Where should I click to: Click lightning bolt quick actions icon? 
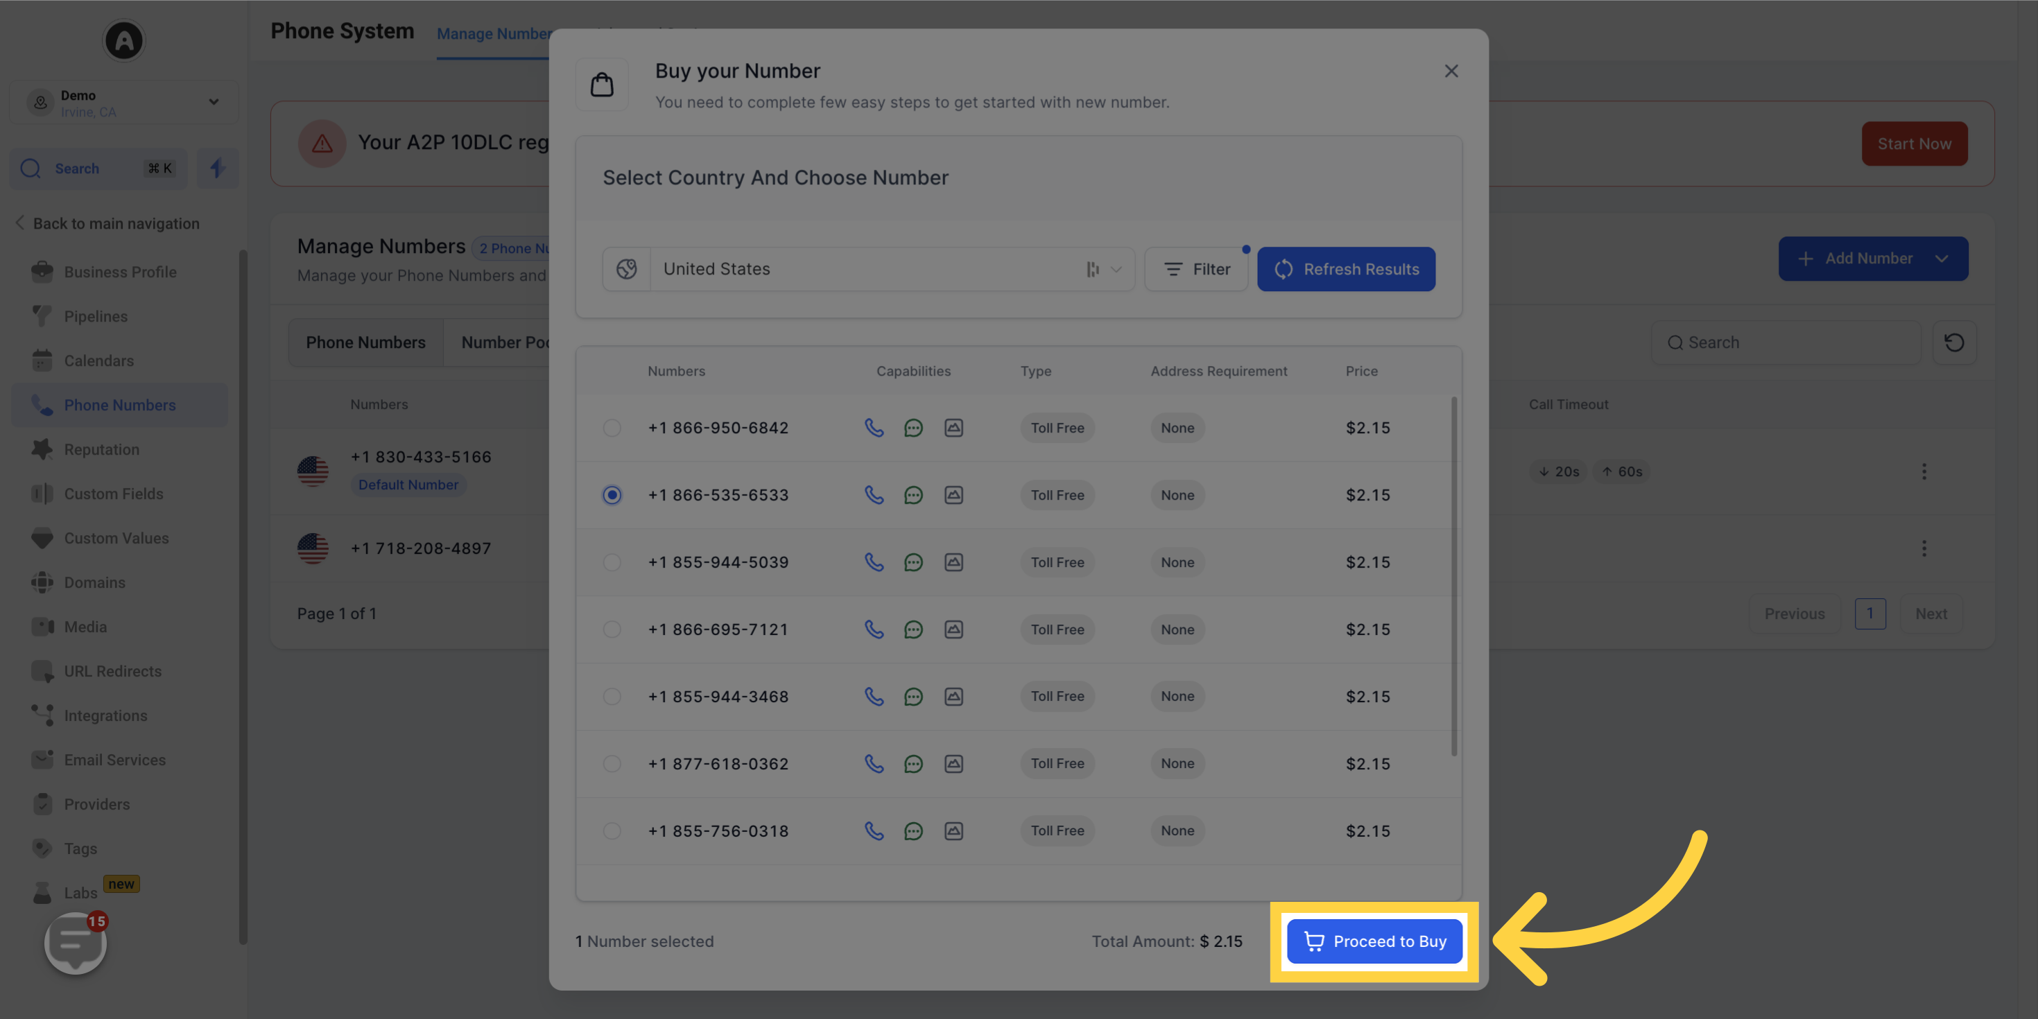[218, 168]
